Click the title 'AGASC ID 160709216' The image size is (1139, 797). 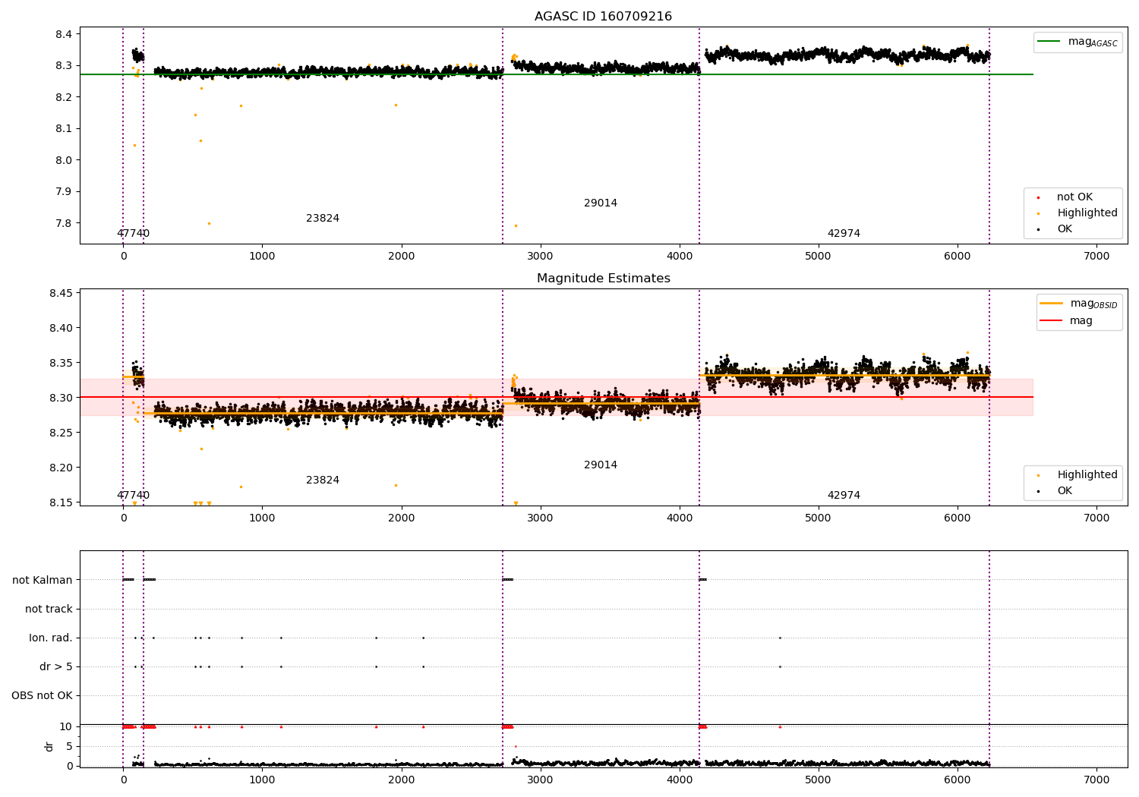click(x=603, y=17)
